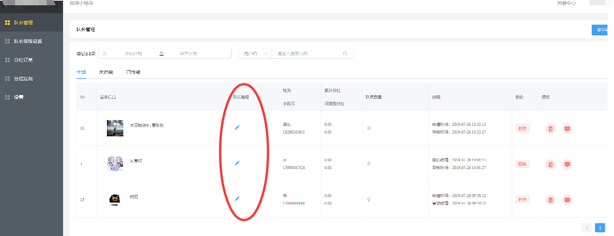
Task: Click the 微信小程序 header text
Action: [x=81, y=3]
